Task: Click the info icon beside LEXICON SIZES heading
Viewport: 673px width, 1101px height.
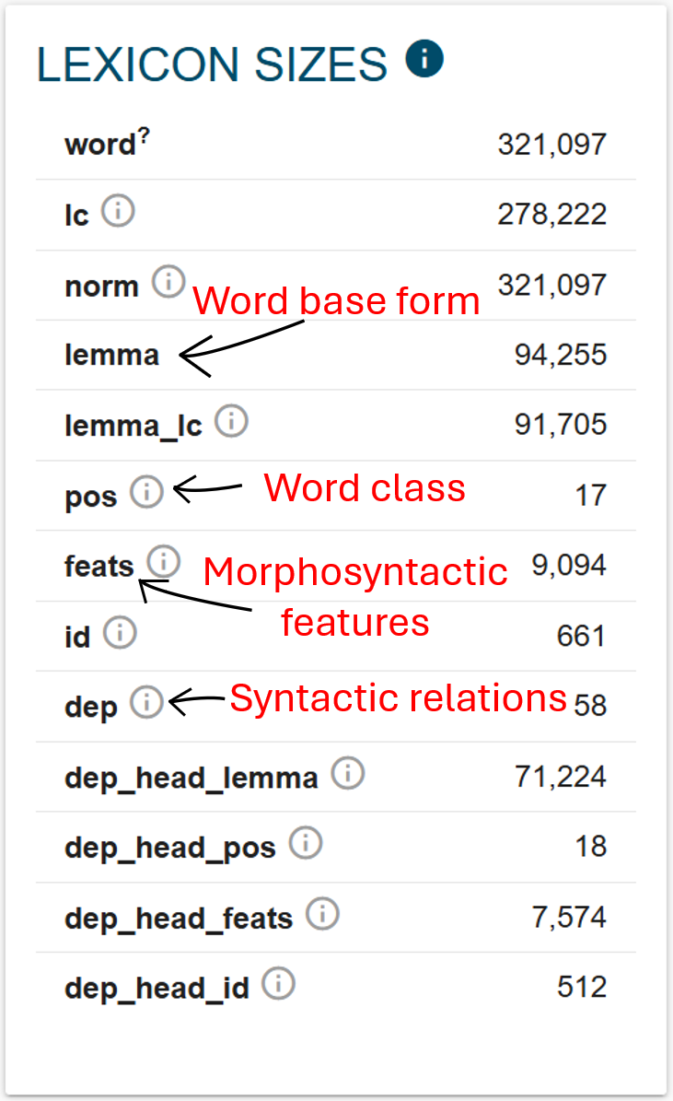Action: coord(424,60)
